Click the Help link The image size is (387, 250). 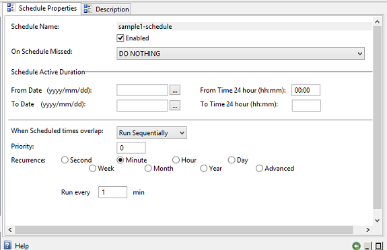pyautogui.click(x=22, y=246)
